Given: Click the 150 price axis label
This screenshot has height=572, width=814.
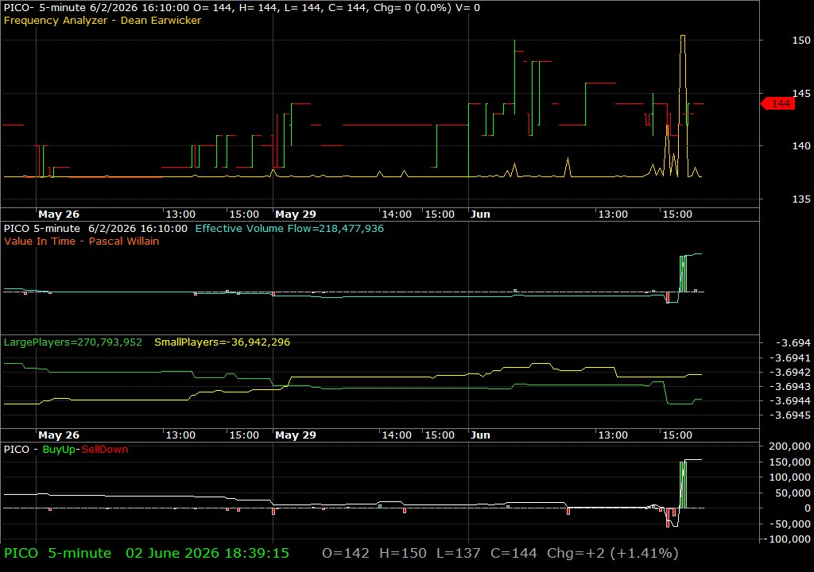Looking at the screenshot, I should (801, 40).
